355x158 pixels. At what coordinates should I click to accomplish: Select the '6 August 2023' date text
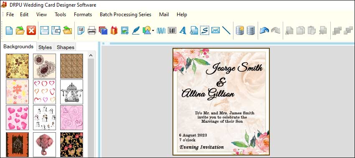(193, 136)
